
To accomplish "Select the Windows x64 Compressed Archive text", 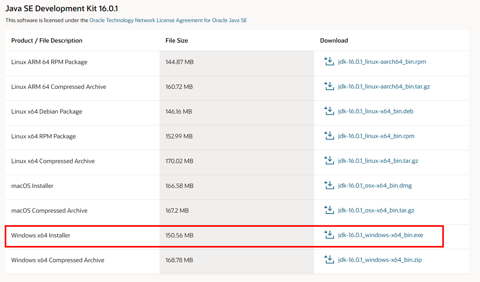I will point(58,260).
